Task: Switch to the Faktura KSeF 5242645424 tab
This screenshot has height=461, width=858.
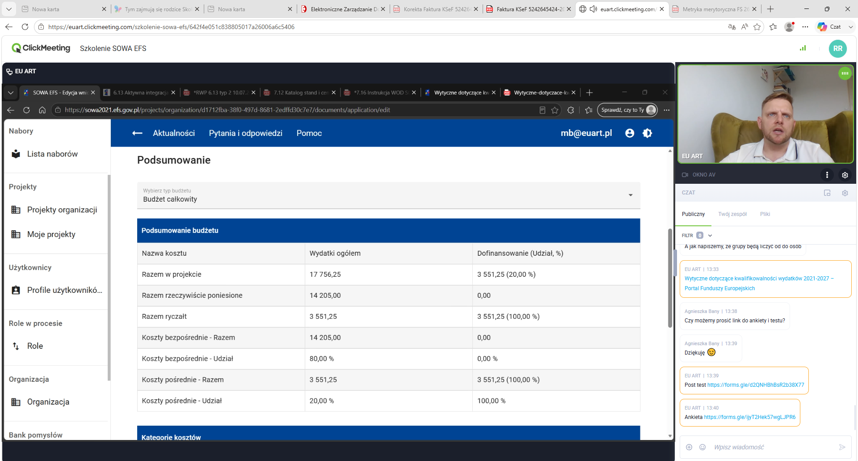Action: coord(529,9)
